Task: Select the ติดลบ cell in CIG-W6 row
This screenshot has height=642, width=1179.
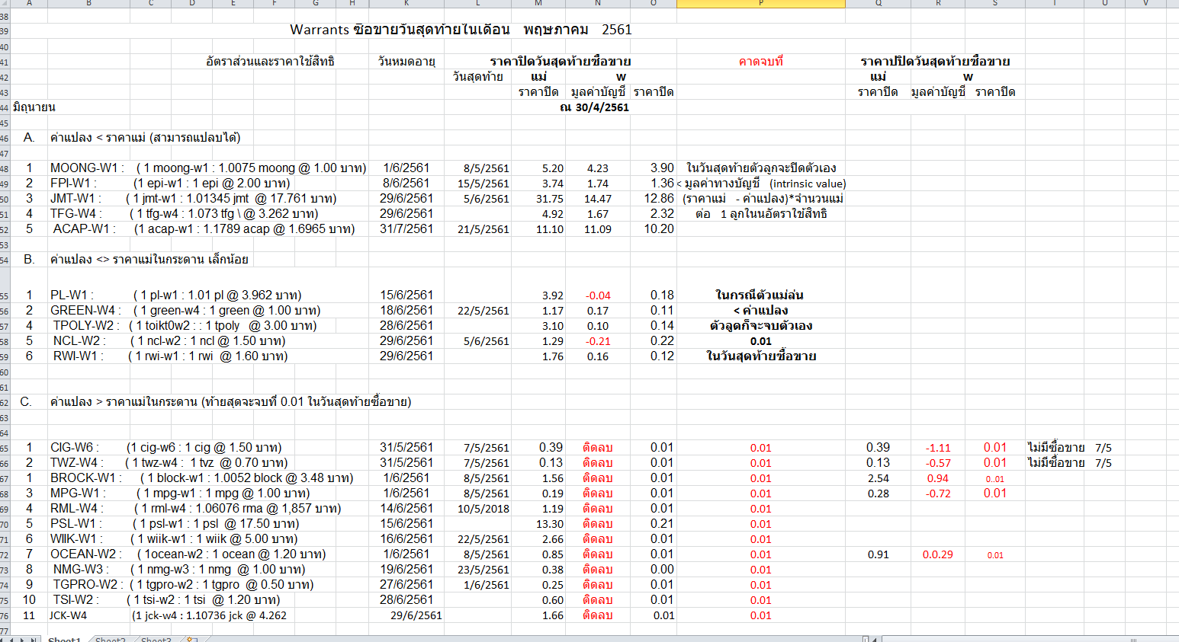Action: coord(598,447)
